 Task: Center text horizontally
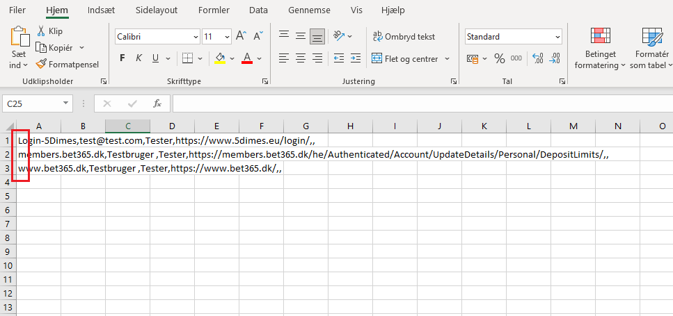coord(301,58)
